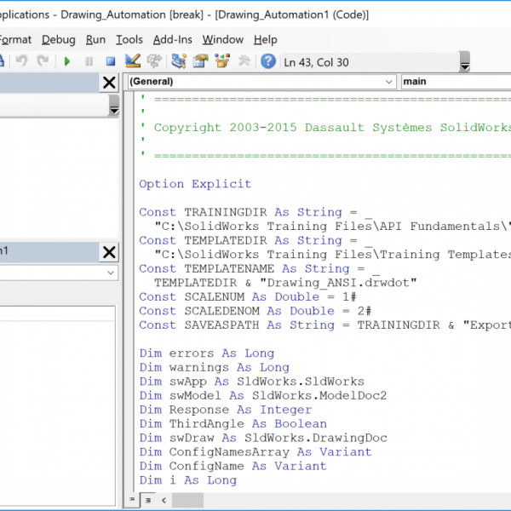This screenshot has width=511, height=511.
Task: Click 'Dim i As Long' line
Action: (x=188, y=480)
